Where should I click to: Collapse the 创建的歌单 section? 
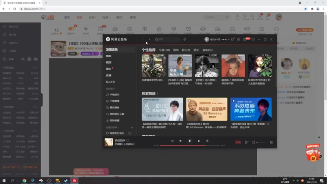pos(113,127)
